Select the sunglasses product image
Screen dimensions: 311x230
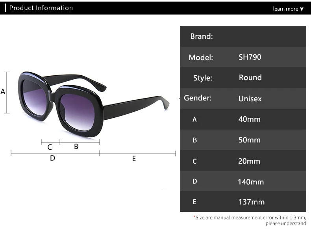coord(94,104)
